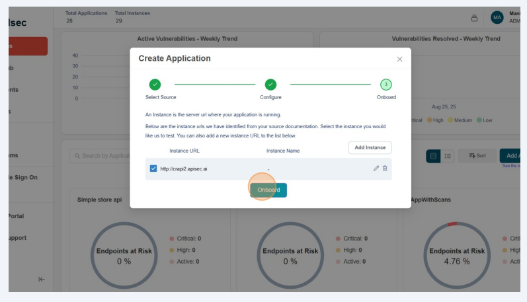Viewport: 527px width, 302px height.
Task: Open the Simple store api card
Action: click(99, 200)
